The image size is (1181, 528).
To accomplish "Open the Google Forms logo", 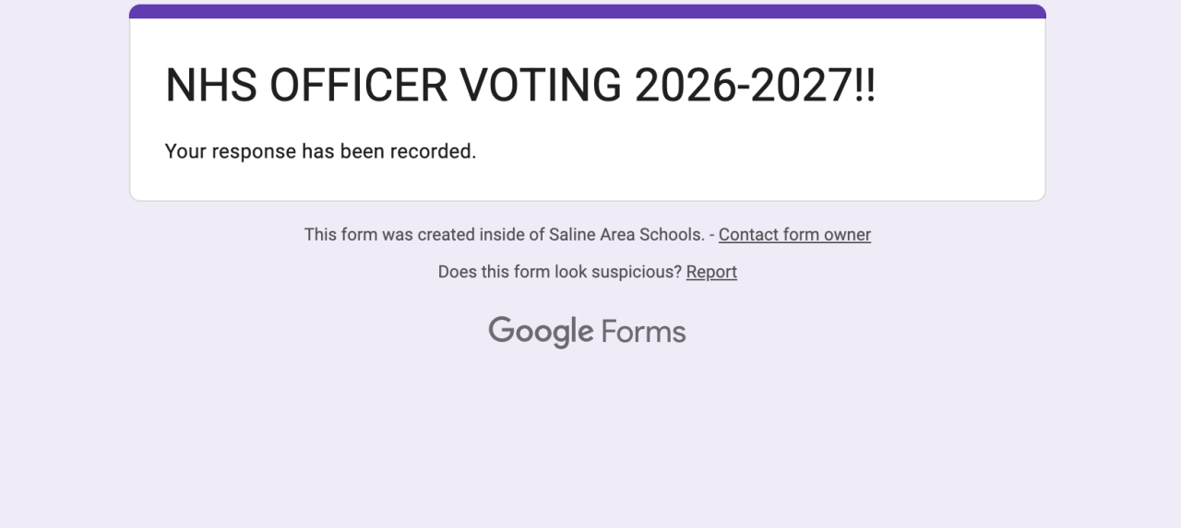I will click(x=588, y=332).
